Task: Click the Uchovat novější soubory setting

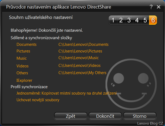Action: tap(38, 100)
